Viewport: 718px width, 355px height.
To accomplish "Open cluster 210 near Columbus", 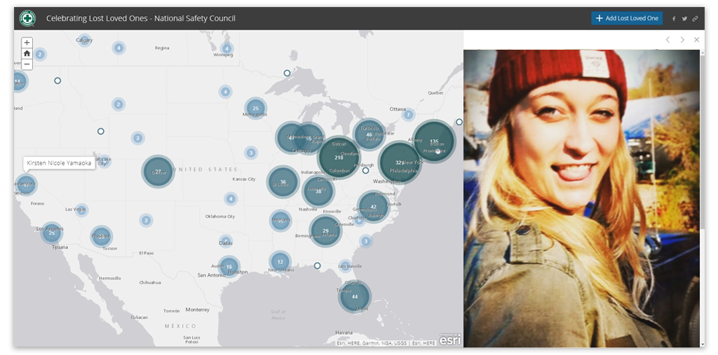I will click(x=339, y=158).
